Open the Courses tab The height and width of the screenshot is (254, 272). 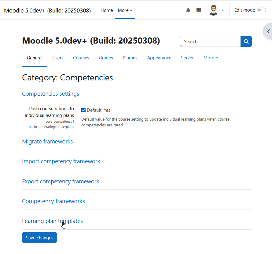point(81,58)
